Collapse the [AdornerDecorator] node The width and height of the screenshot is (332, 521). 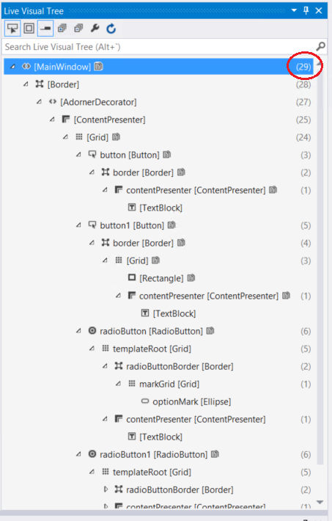[39, 102]
